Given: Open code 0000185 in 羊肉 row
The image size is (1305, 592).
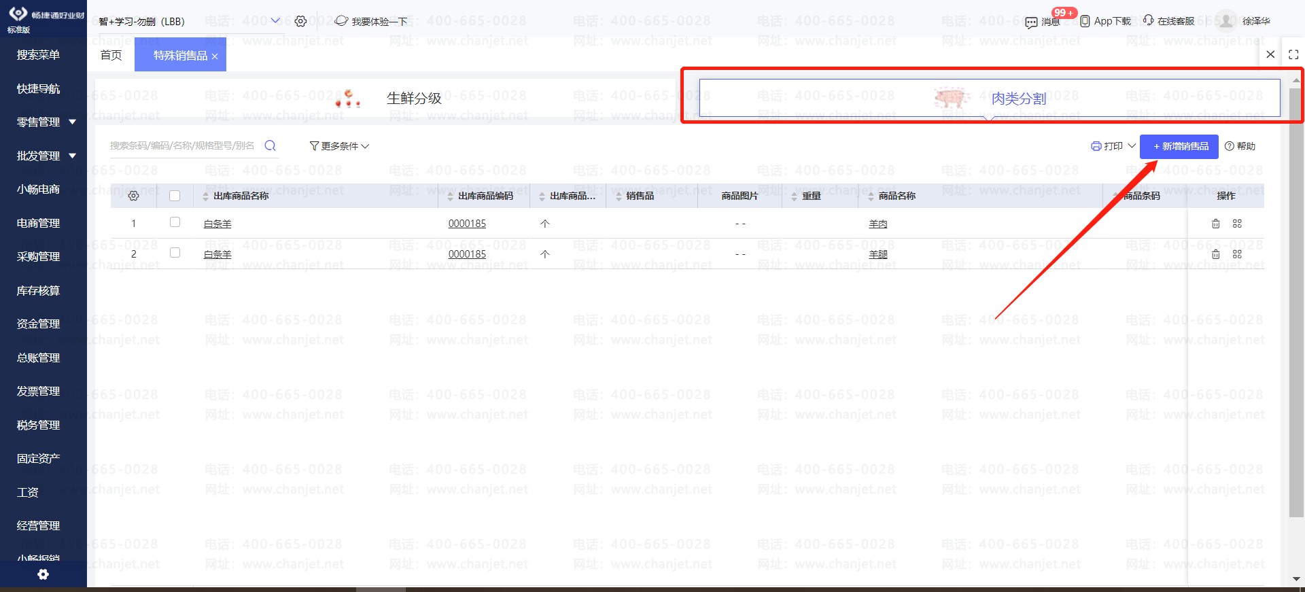Looking at the screenshot, I should [467, 224].
